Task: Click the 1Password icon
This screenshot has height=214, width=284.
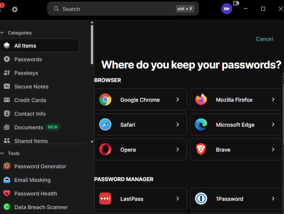Action: coord(201,198)
